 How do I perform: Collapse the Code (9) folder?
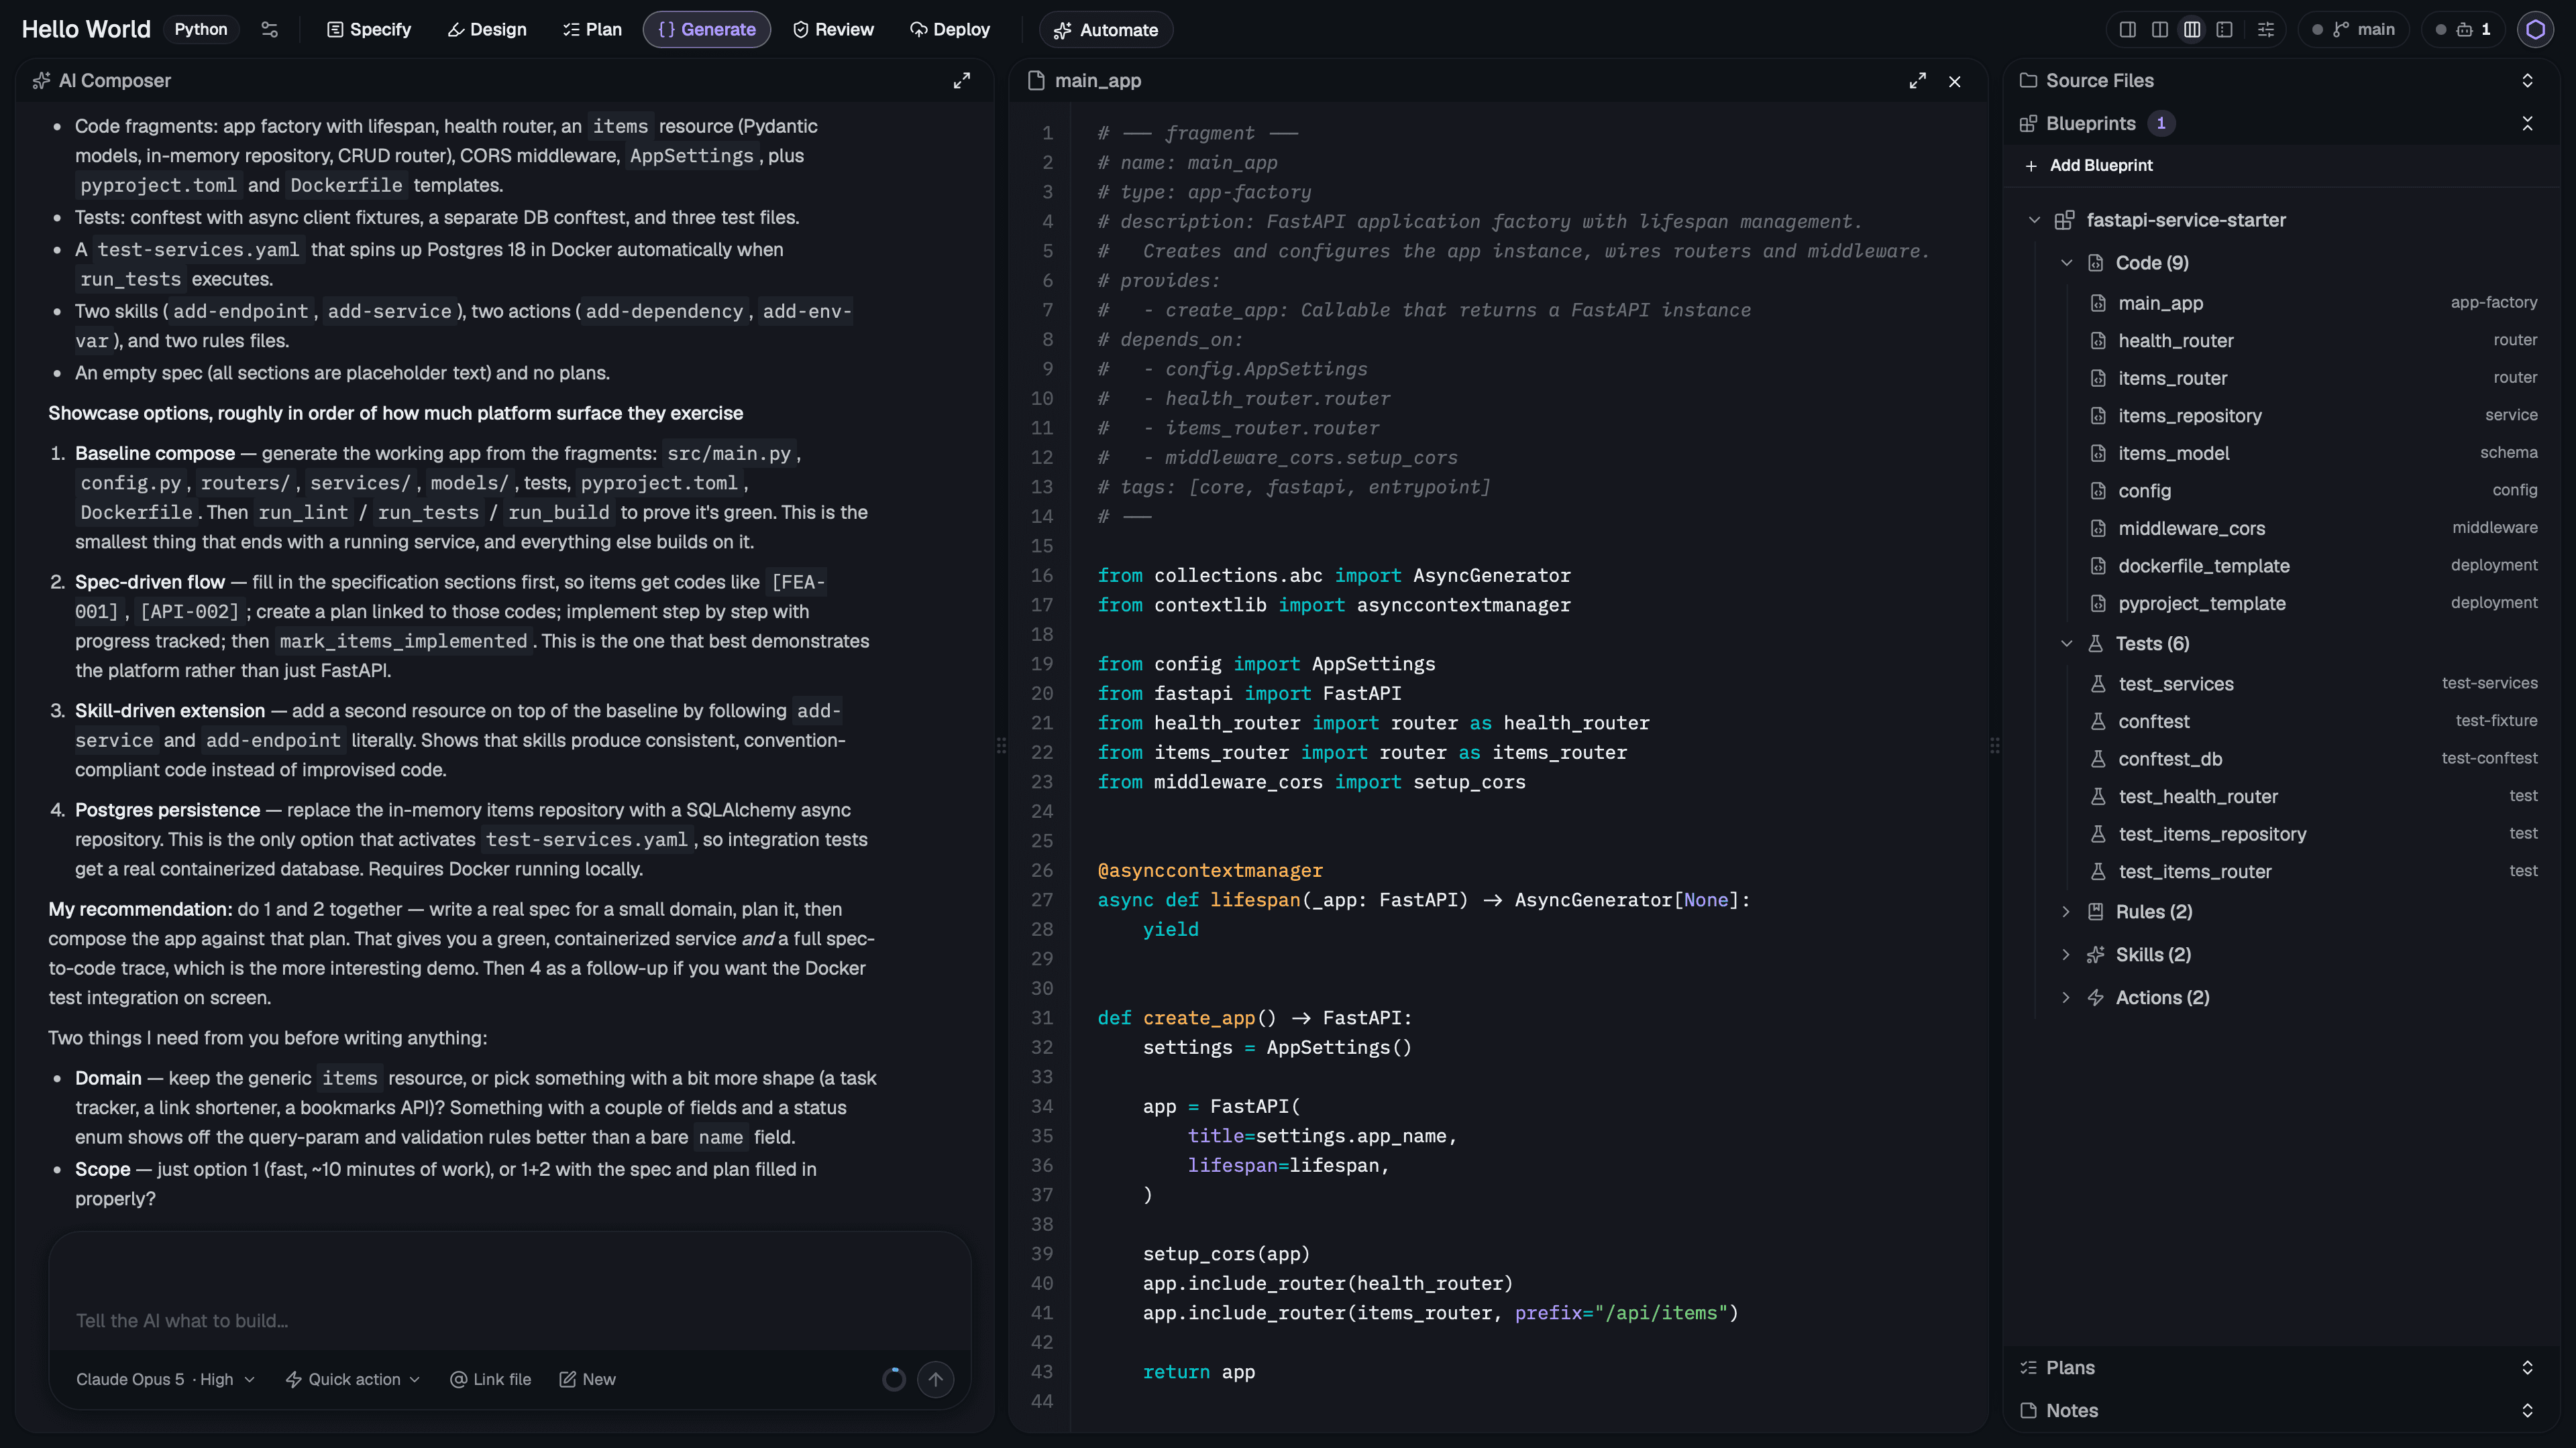2067,263
